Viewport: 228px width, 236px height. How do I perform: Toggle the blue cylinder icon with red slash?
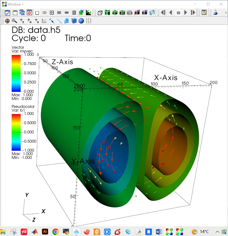click(x=81, y=12)
